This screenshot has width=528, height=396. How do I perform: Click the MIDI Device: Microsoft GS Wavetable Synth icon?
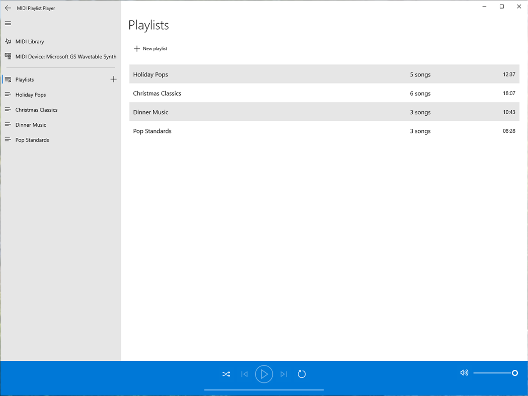click(8, 56)
